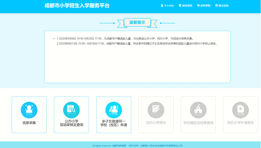
Task: Click the document icon beside 政策资讯
Action: click(x=180, y=6)
